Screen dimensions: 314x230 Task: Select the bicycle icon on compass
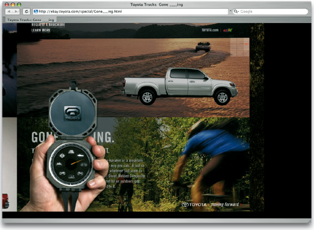(84, 165)
